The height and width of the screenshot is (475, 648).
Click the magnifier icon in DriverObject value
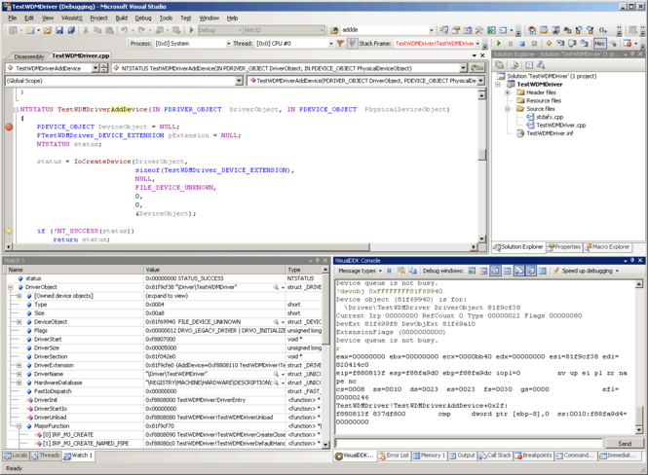tap(277, 287)
